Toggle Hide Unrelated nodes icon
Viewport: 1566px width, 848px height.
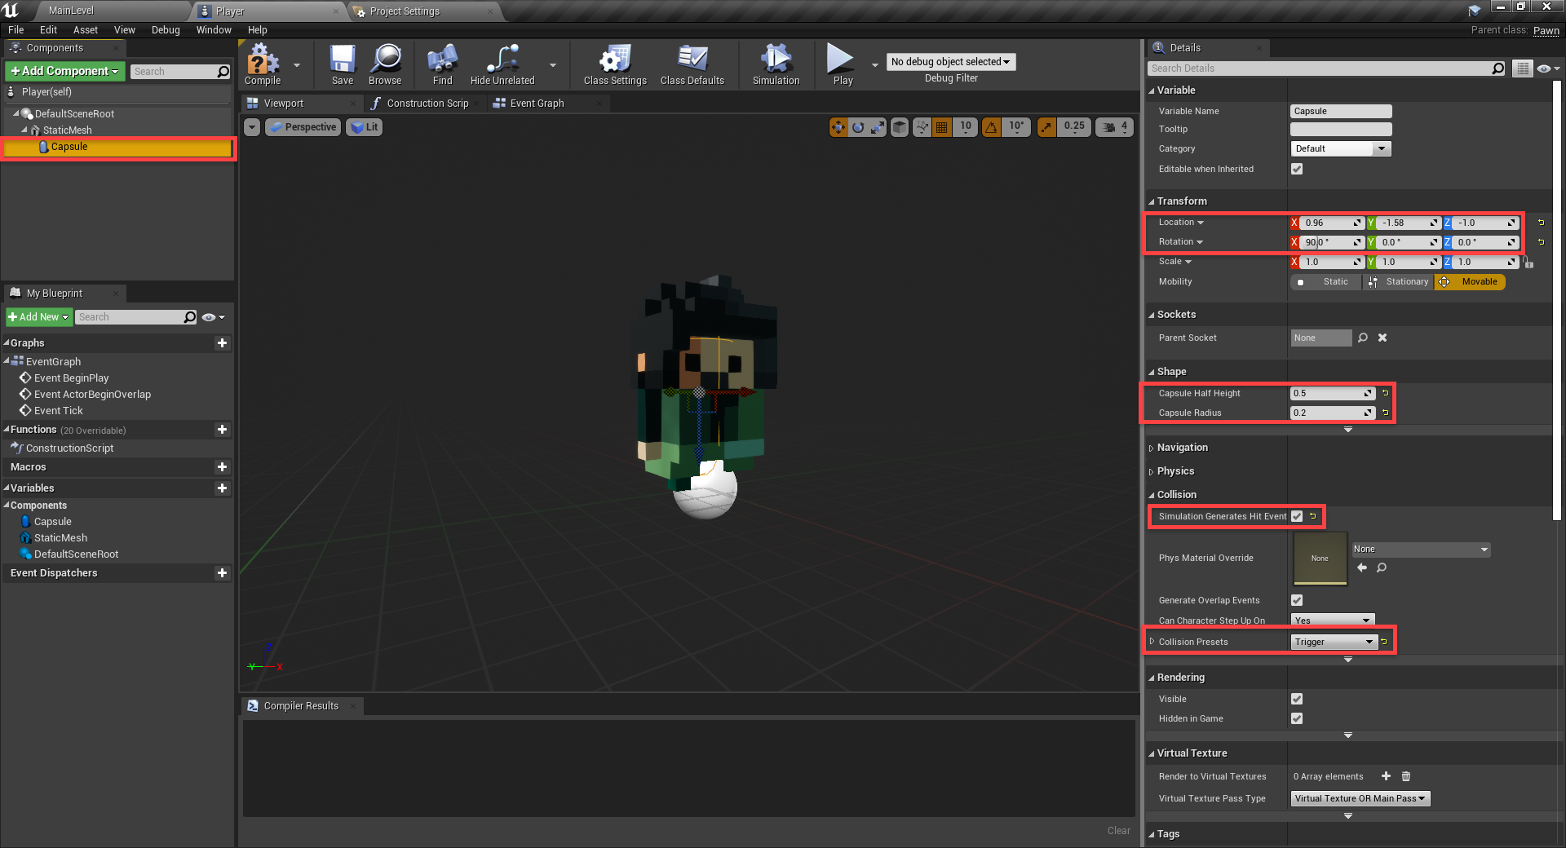502,64
